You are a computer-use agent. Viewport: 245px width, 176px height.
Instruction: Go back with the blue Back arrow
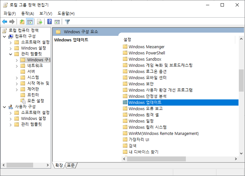click(x=5, y=22)
